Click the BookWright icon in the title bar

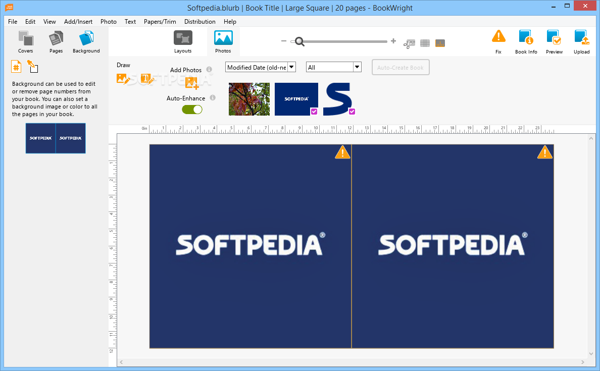9,7
